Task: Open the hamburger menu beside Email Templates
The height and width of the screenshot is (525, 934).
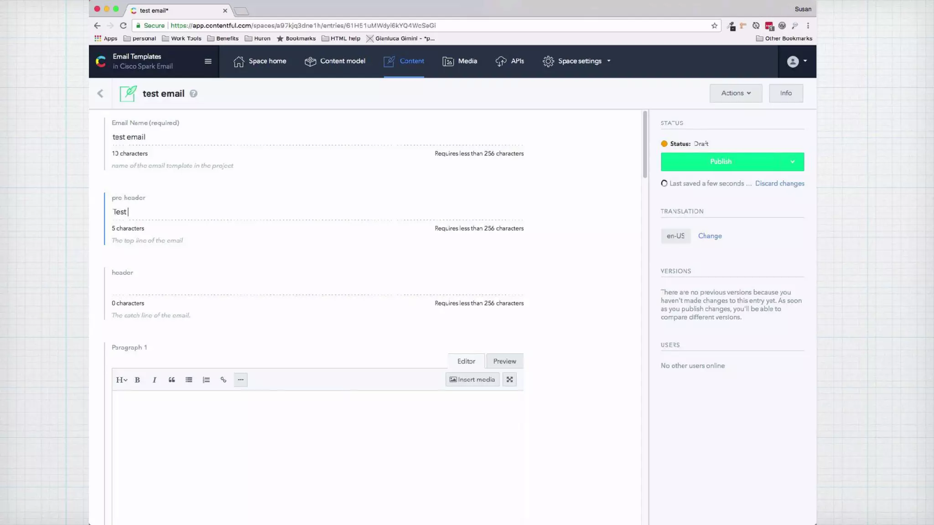Action: (x=208, y=61)
